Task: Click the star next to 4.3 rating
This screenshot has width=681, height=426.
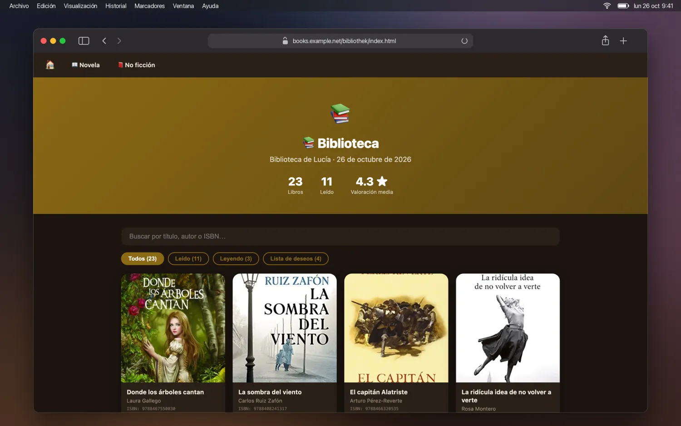Action: [x=382, y=181]
